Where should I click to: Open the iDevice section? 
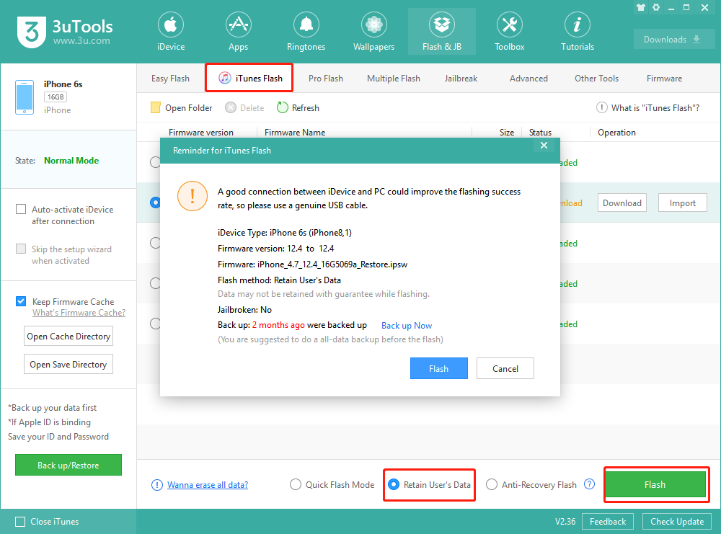pos(171,32)
